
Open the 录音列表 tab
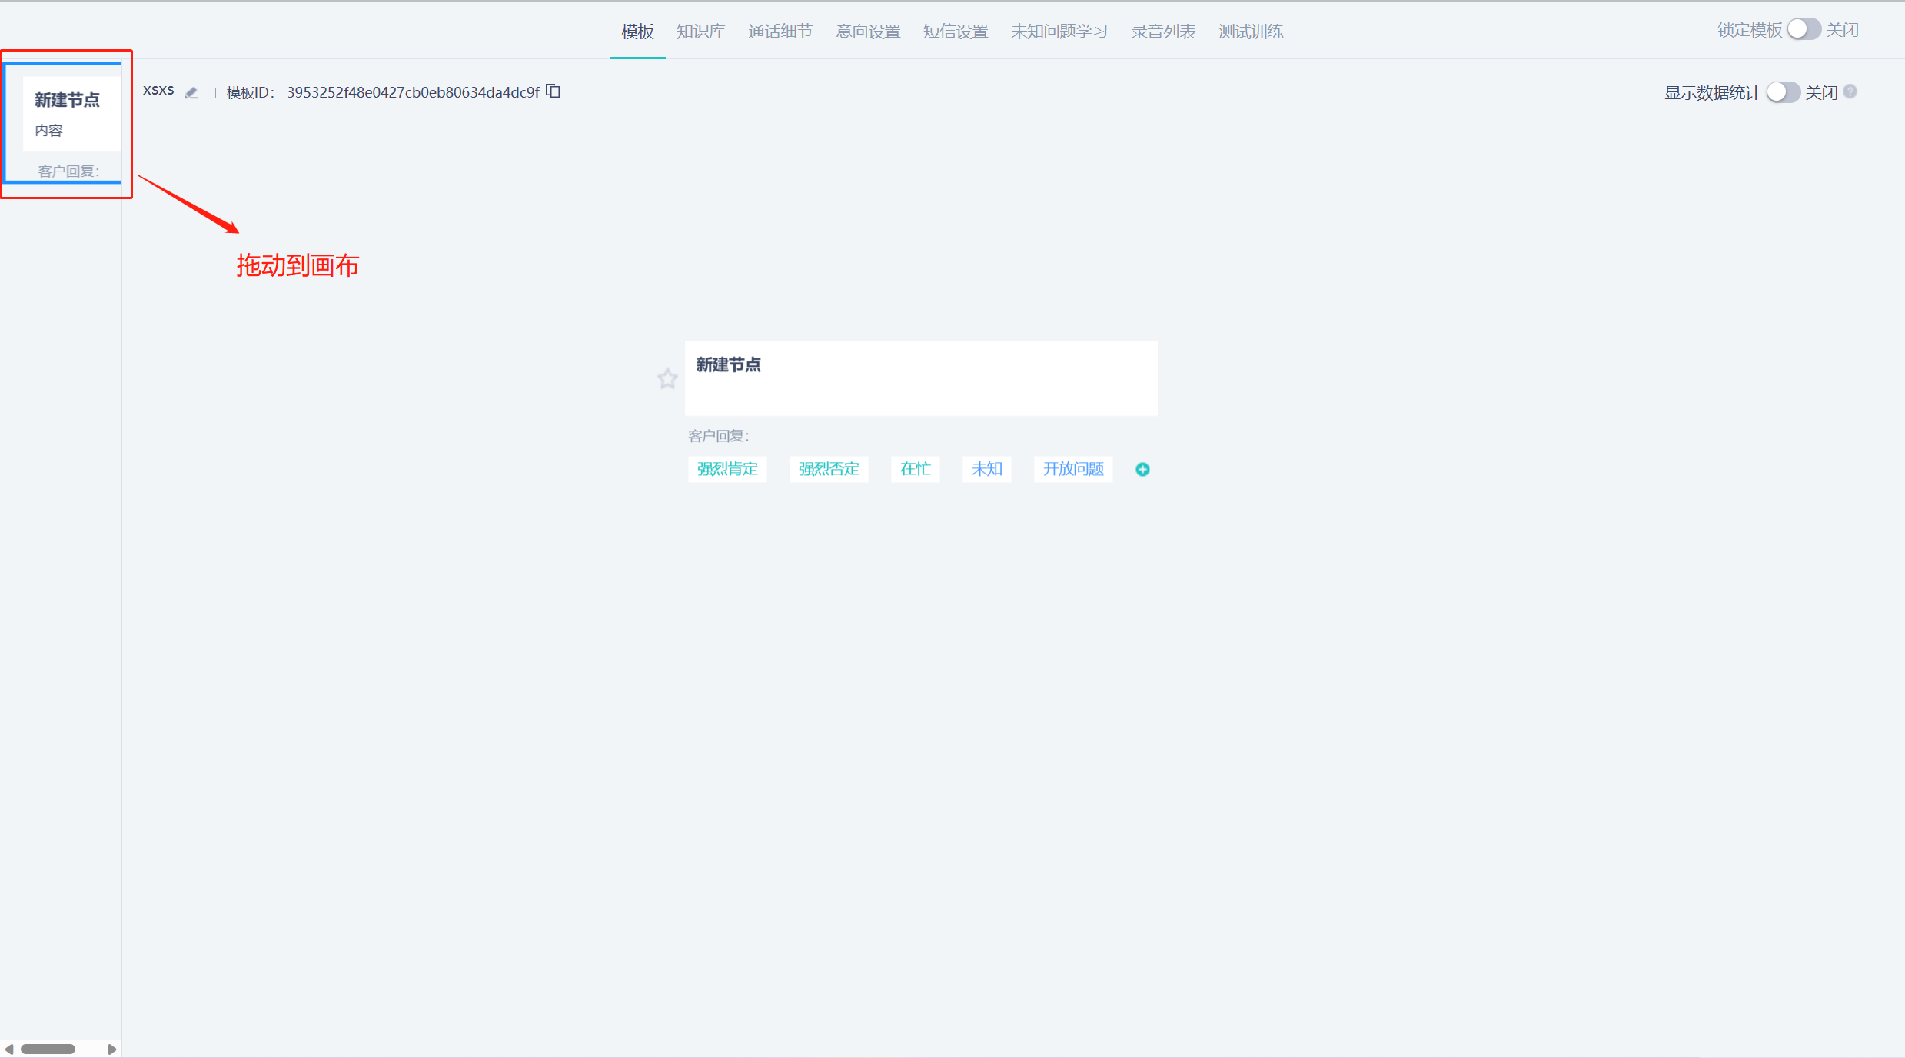coord(1163,32)
